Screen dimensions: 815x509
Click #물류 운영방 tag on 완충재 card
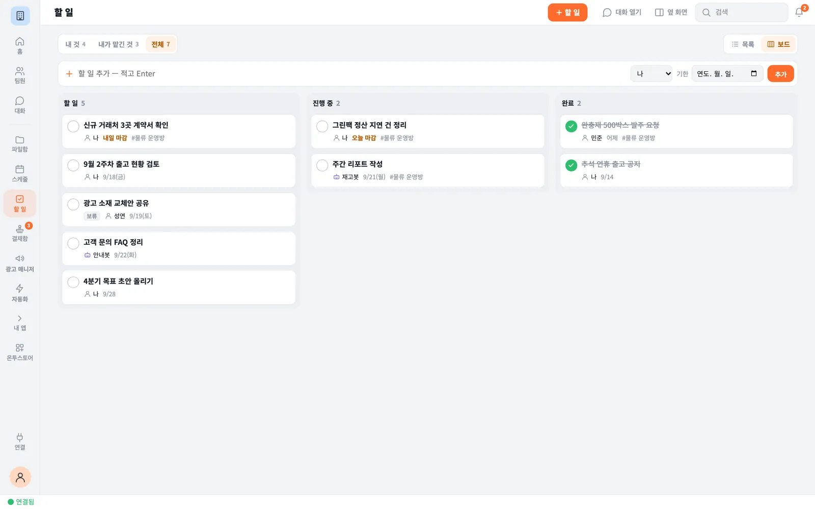(x=638, y=138)
